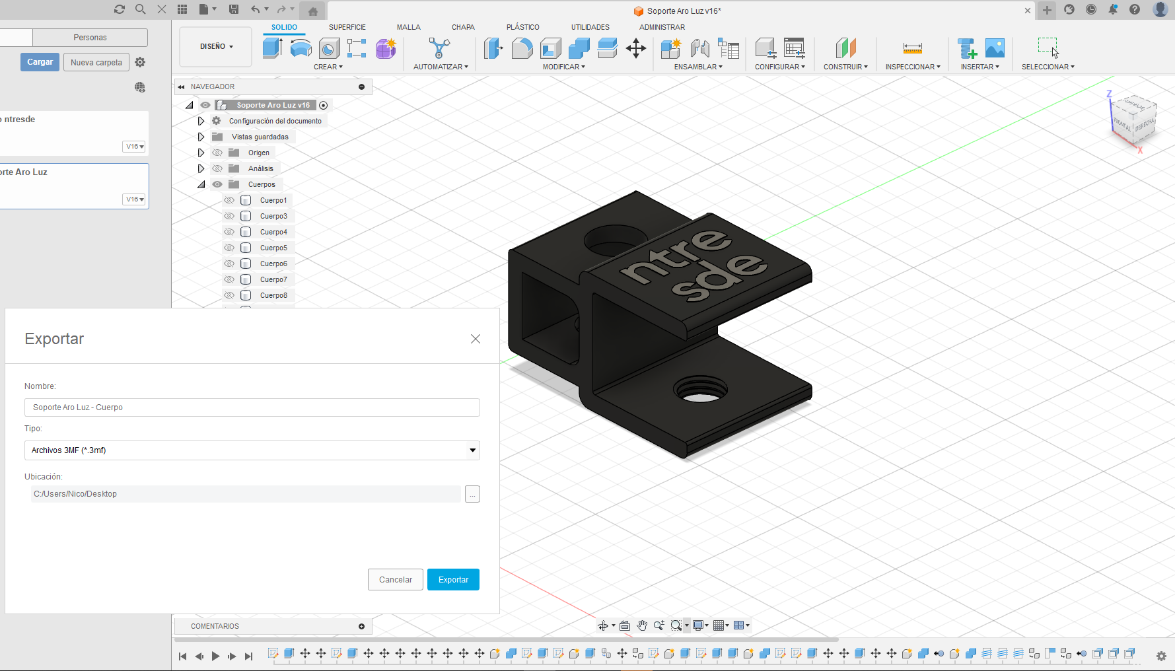
Task: Toggle visibility of Cuerpo5
Action: click(x=229, y=248)
